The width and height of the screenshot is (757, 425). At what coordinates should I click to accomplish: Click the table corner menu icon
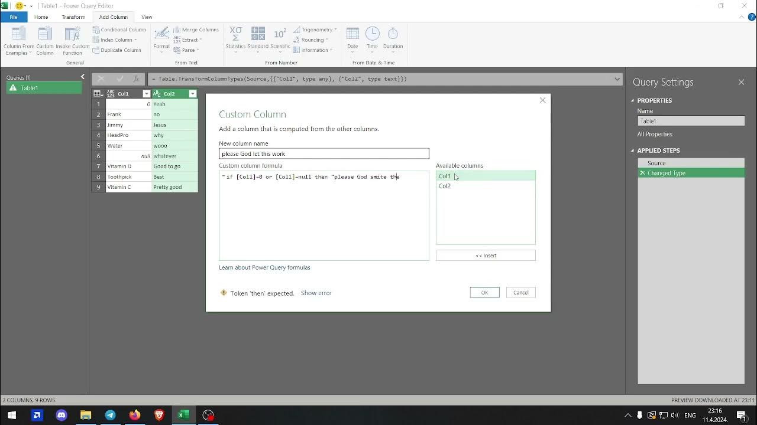point(98,94)
